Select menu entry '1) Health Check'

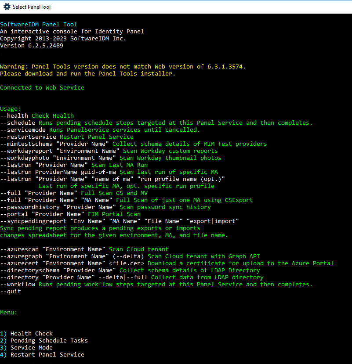point(26,334)
